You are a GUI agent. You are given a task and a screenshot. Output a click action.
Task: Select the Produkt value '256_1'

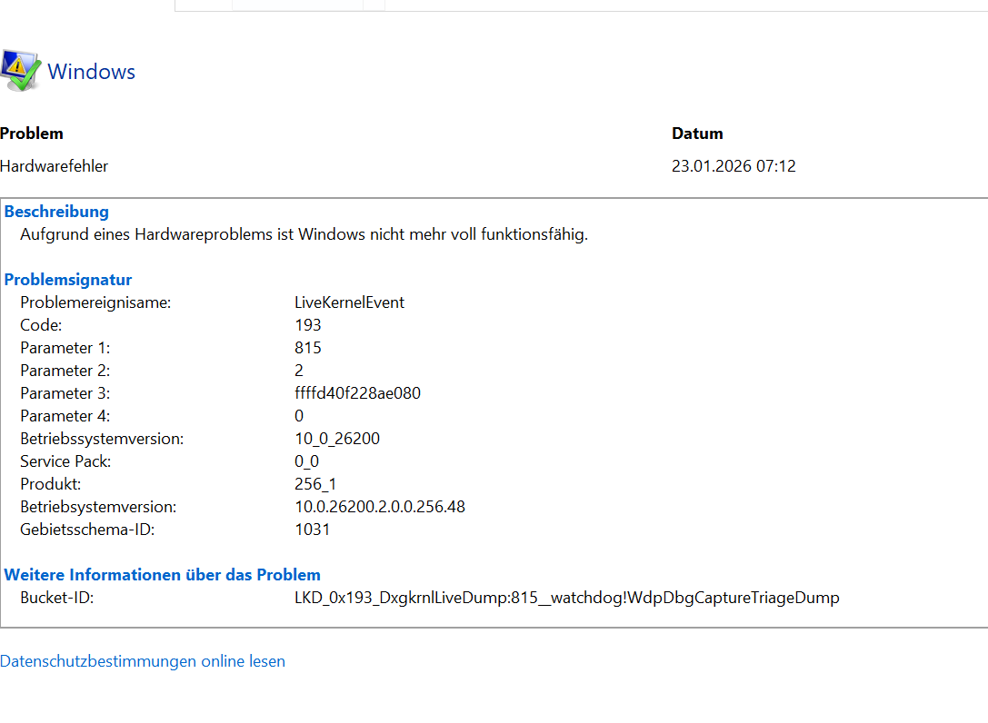click(315, 484)
